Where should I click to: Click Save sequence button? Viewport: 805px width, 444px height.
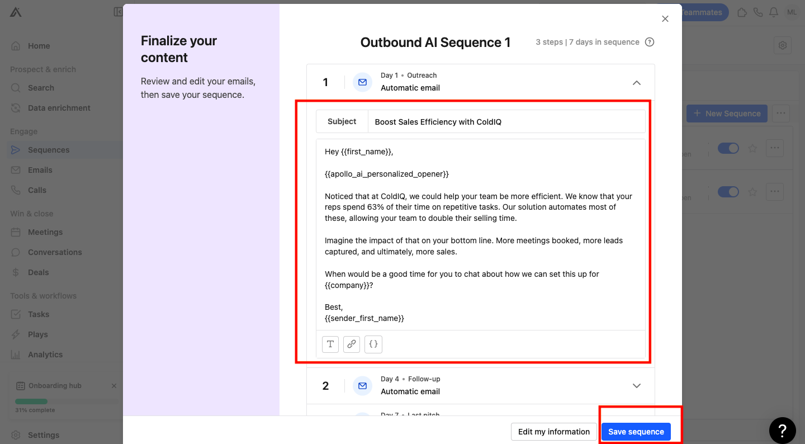636,432
